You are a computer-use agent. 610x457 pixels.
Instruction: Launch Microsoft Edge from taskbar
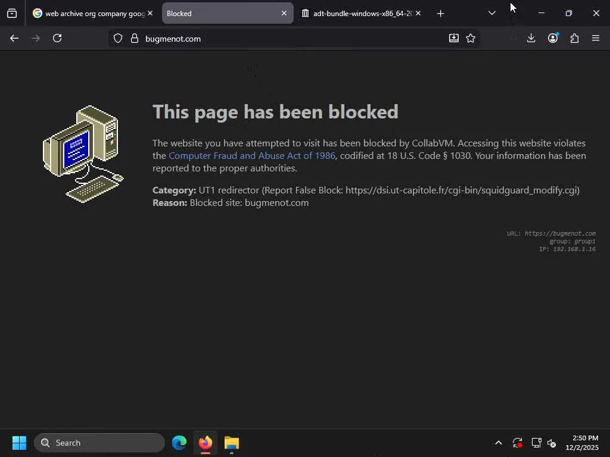(x=179, y=443)
